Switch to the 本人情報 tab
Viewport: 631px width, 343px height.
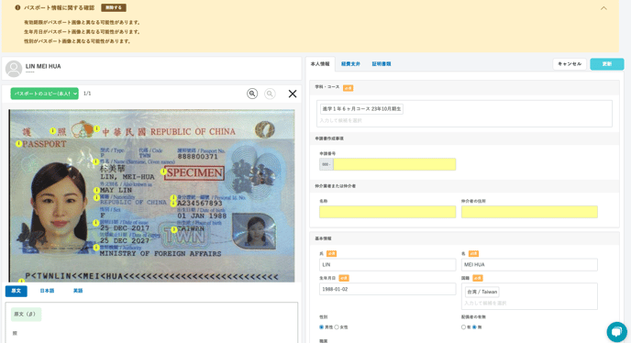pos(320,64)
